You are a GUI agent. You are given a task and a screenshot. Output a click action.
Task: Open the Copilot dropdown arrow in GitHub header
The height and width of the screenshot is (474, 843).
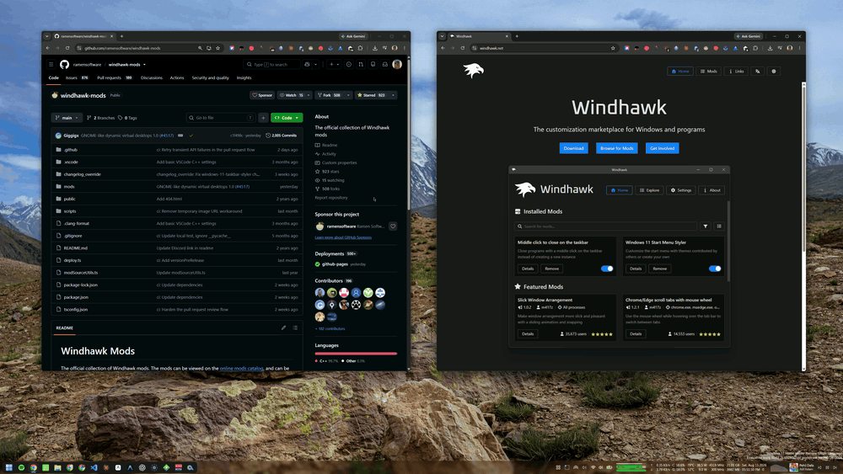tap(315, 65)
